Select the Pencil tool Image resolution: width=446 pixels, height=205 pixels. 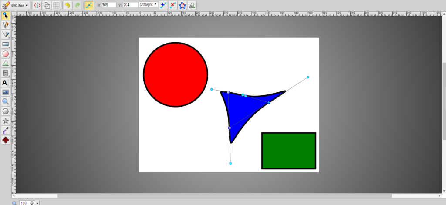pos(6,25)
